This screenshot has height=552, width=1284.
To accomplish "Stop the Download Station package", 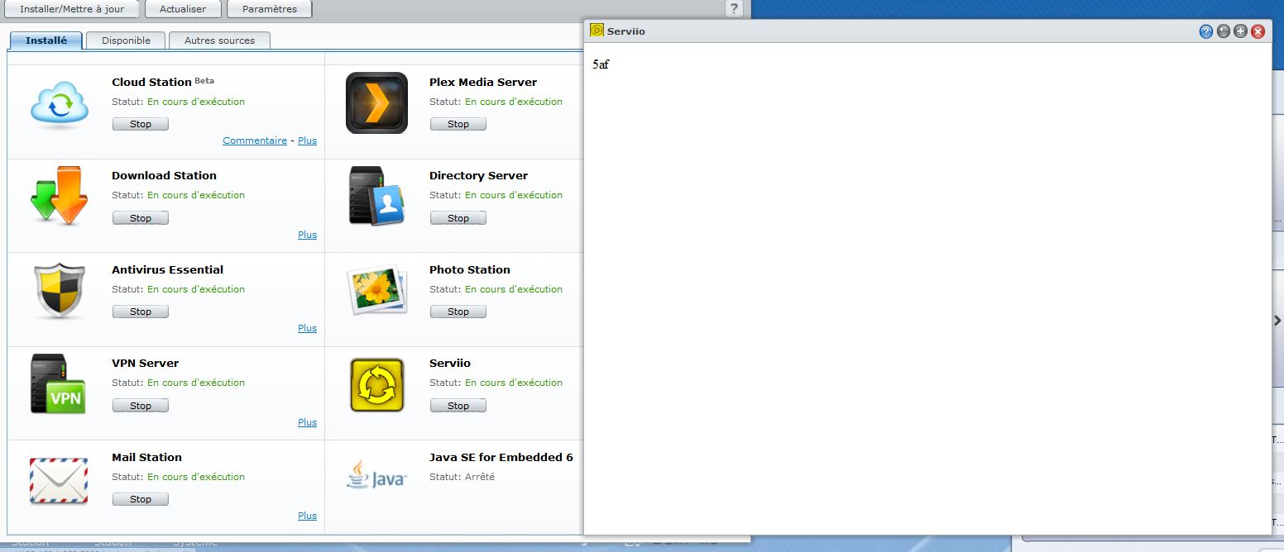I will coord(141,218).
